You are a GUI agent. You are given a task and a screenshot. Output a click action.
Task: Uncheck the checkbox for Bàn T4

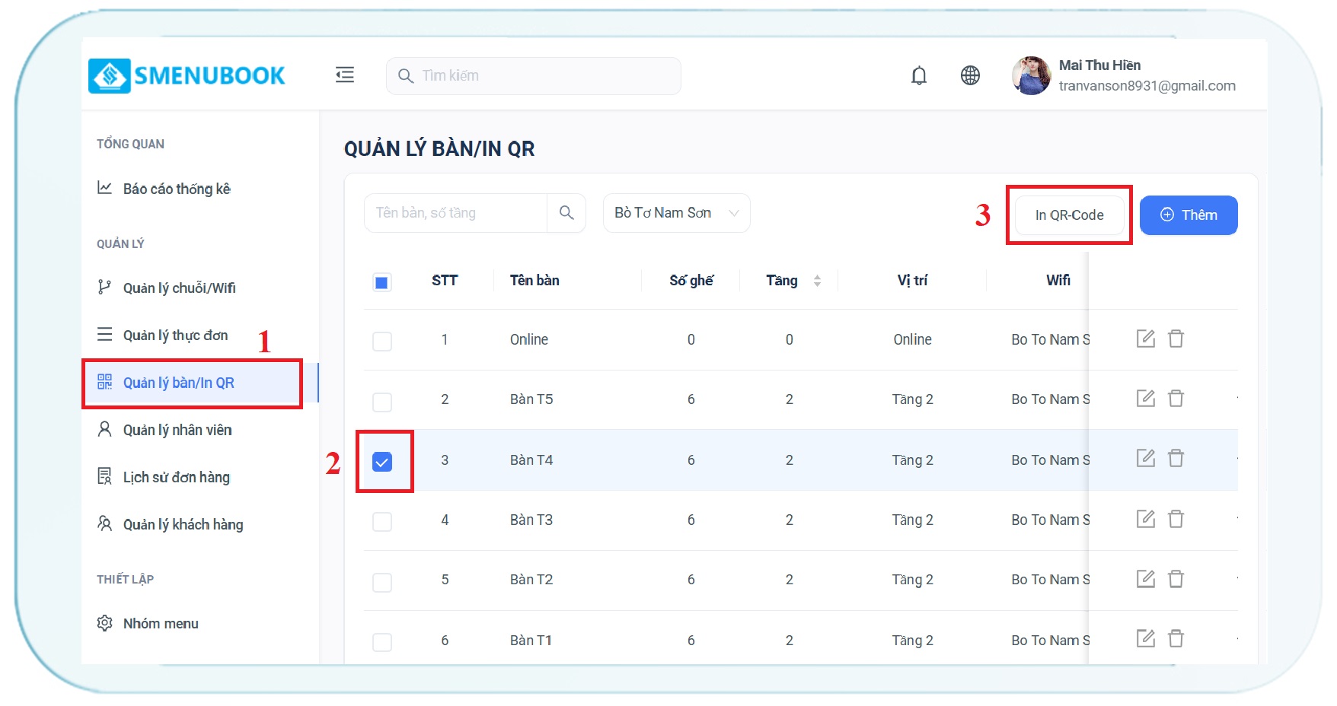tap(382, 462)
